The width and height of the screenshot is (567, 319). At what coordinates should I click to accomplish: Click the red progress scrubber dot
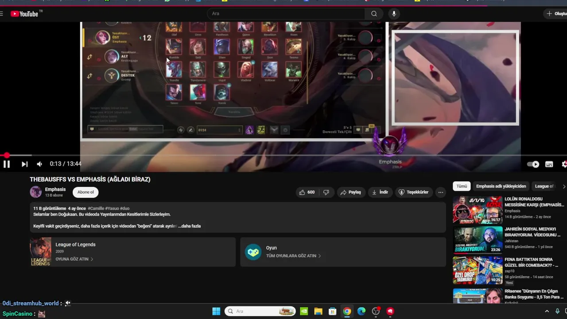coord(6,155)
